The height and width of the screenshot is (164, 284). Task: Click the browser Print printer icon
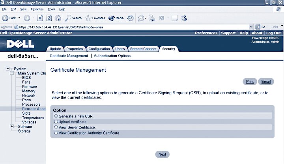[152, 18]
